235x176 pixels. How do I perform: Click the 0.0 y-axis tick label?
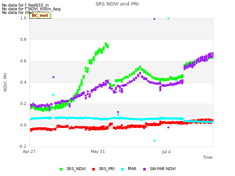(23, 125)
